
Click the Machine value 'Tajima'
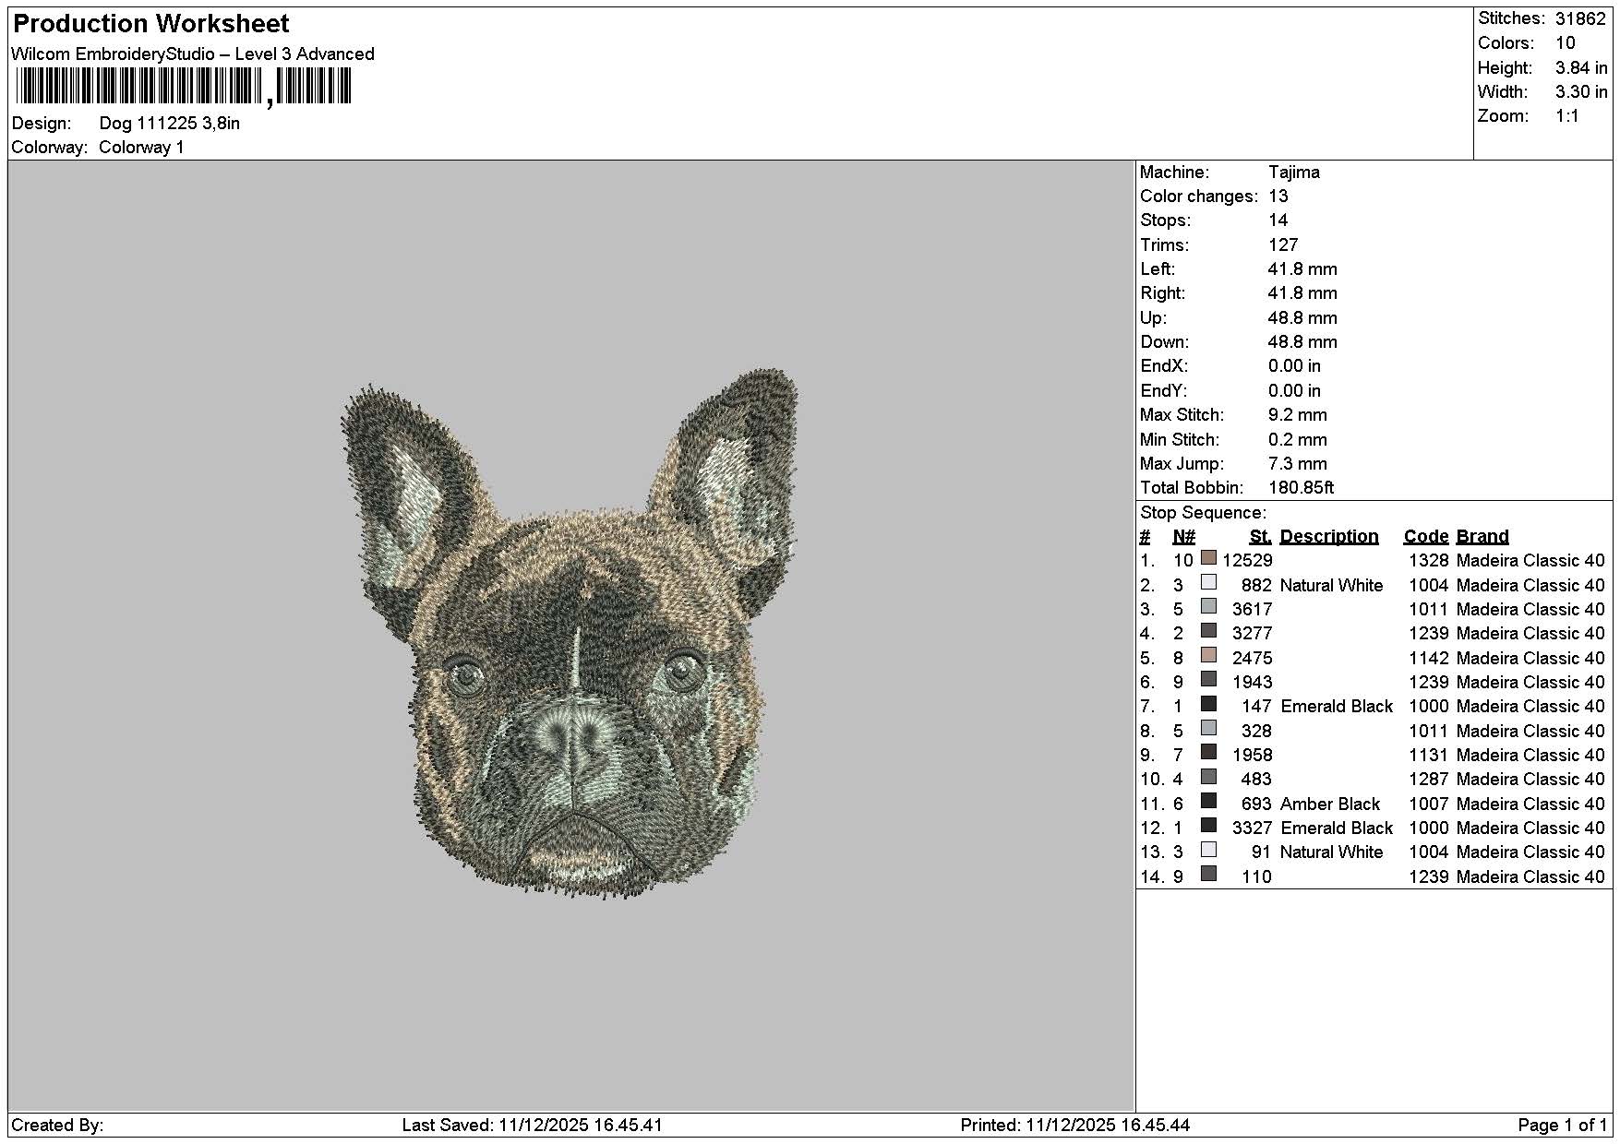click(1293, 173)
